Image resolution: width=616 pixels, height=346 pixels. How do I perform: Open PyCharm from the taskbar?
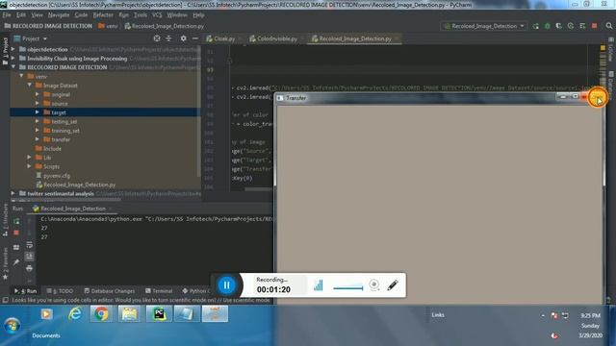pyautogui.click(x=159, y=314)
